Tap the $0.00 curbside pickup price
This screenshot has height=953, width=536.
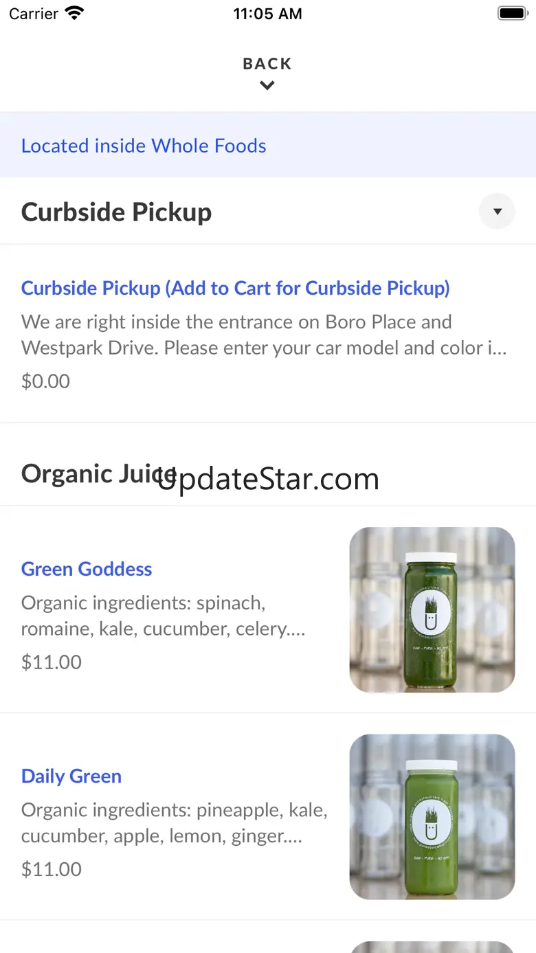(46, 381)
